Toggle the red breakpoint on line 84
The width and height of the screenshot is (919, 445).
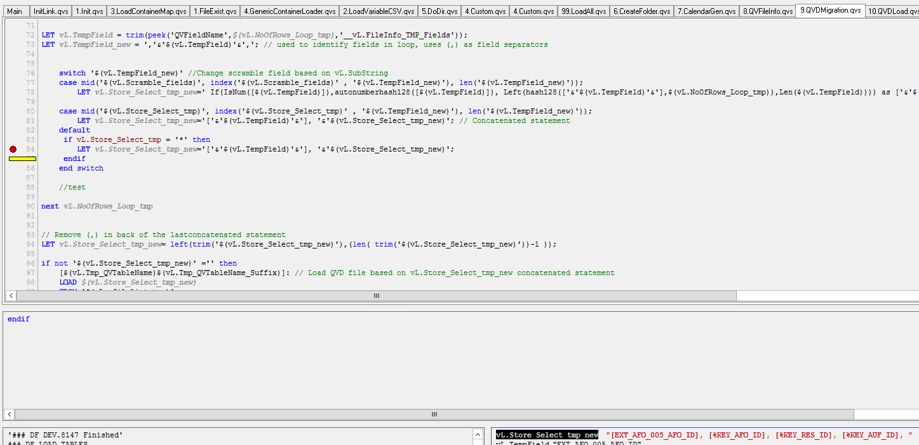coord(13,149)
